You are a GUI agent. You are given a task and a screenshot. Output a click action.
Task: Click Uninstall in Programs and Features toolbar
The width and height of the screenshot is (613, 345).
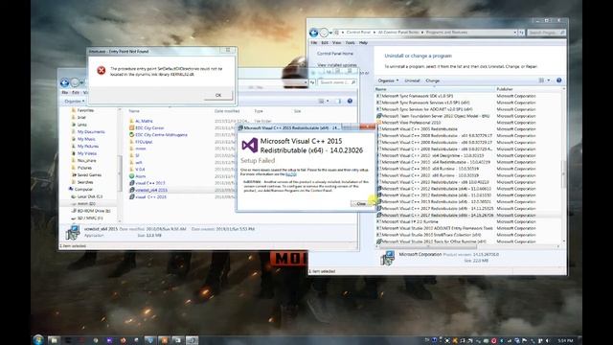click(x=412, y=80)
